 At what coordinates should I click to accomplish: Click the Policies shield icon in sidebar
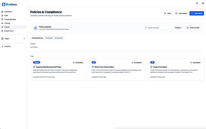pyautogui.click(x=2, y=27)
